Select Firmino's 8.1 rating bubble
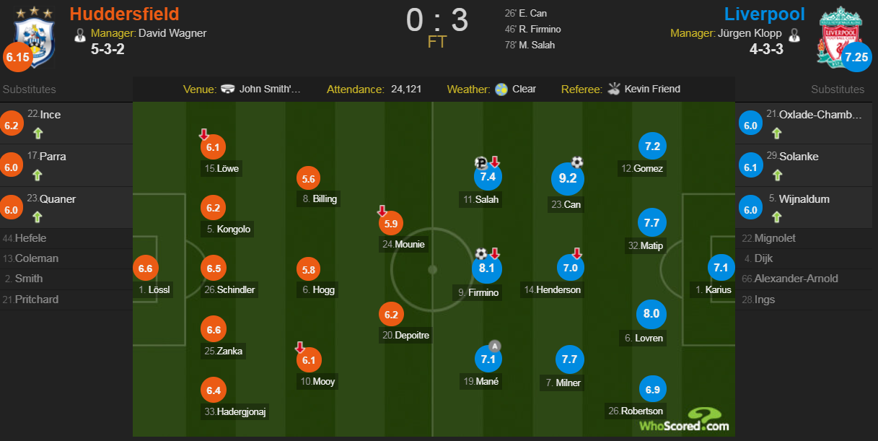The width and height of the screenshot is (878, 441). (x=486, y=268)
